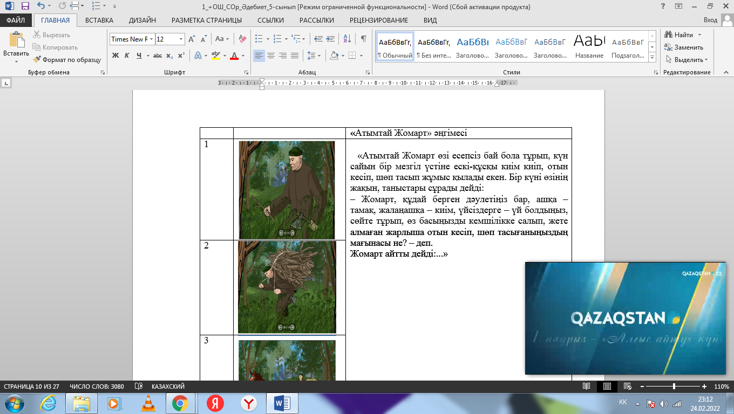This screenshot has height=414, width=734.
Task: Increase font size with grow font icon
Action: pyautogui.click(x=192, y=39)
